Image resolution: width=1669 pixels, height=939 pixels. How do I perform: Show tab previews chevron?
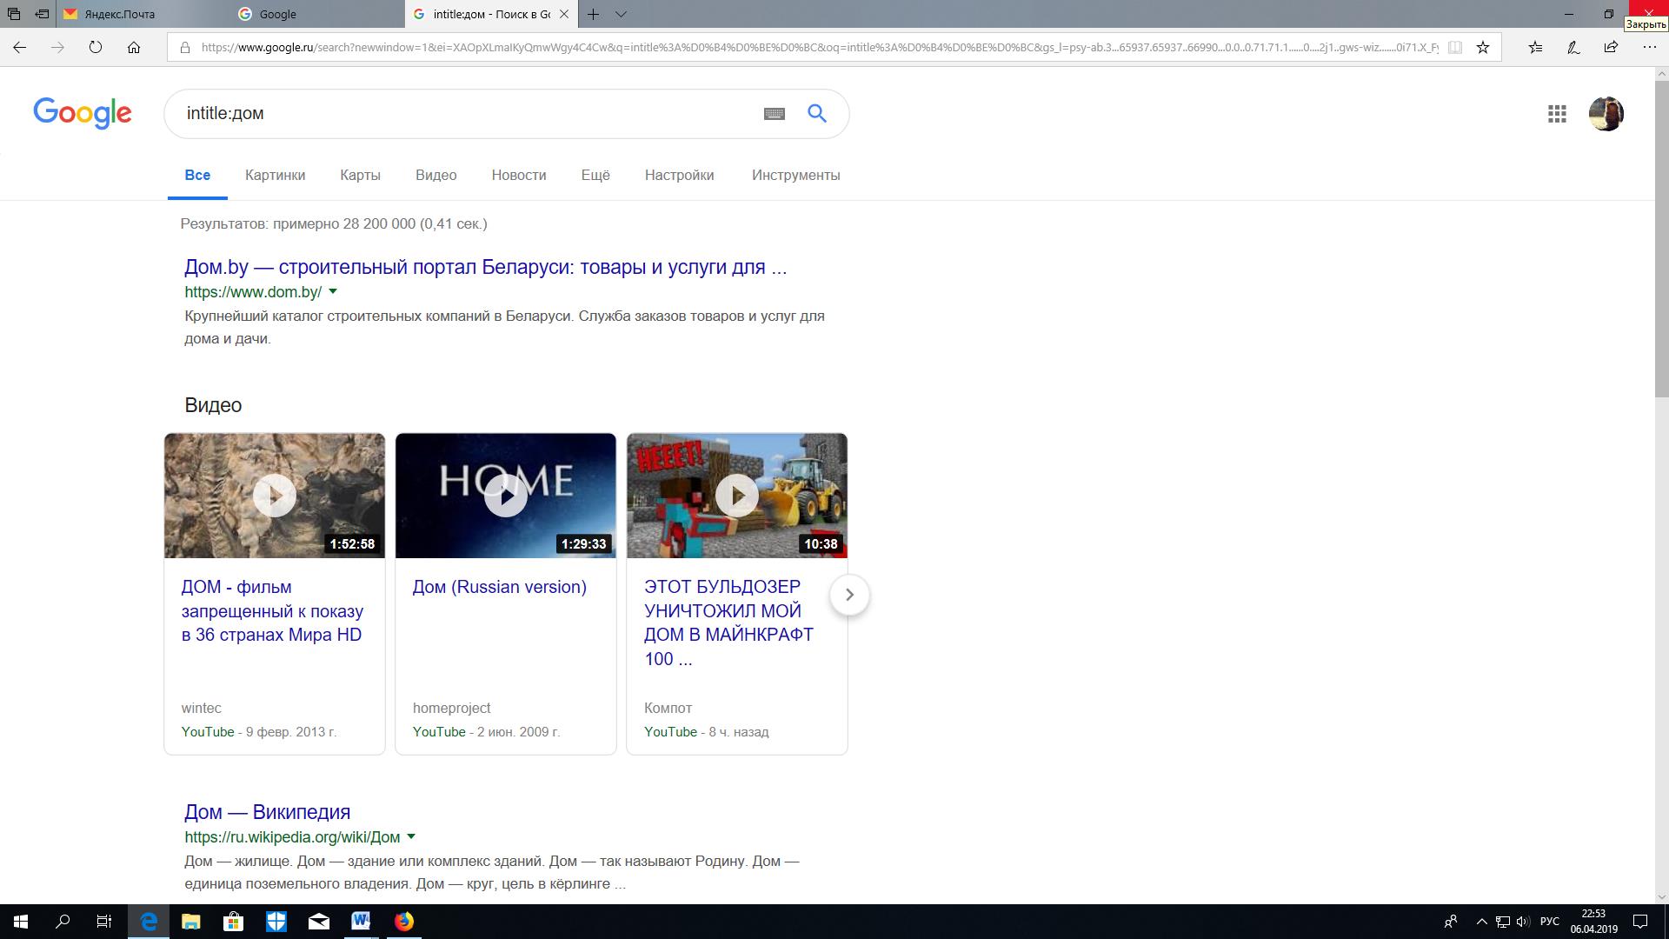click(621, 14)
